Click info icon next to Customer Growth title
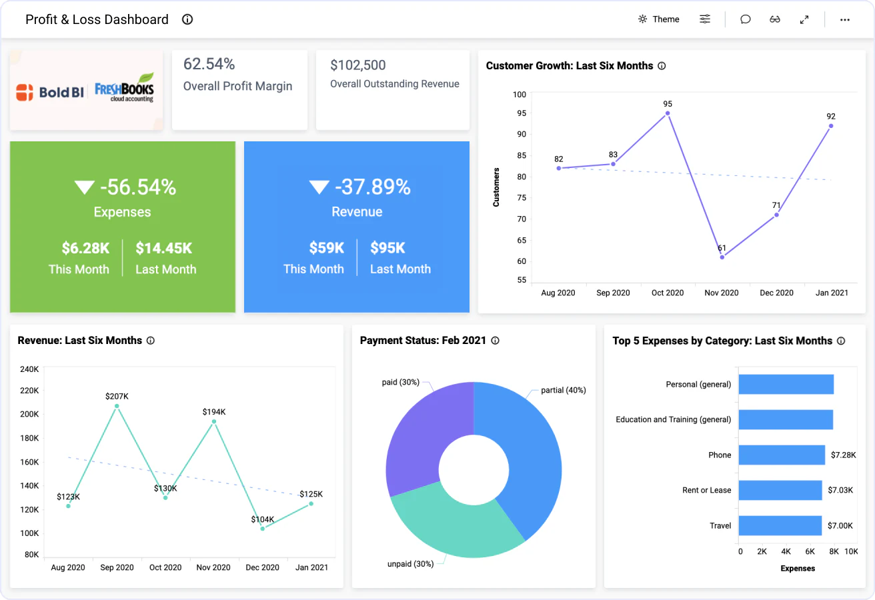 pos(662,66)
